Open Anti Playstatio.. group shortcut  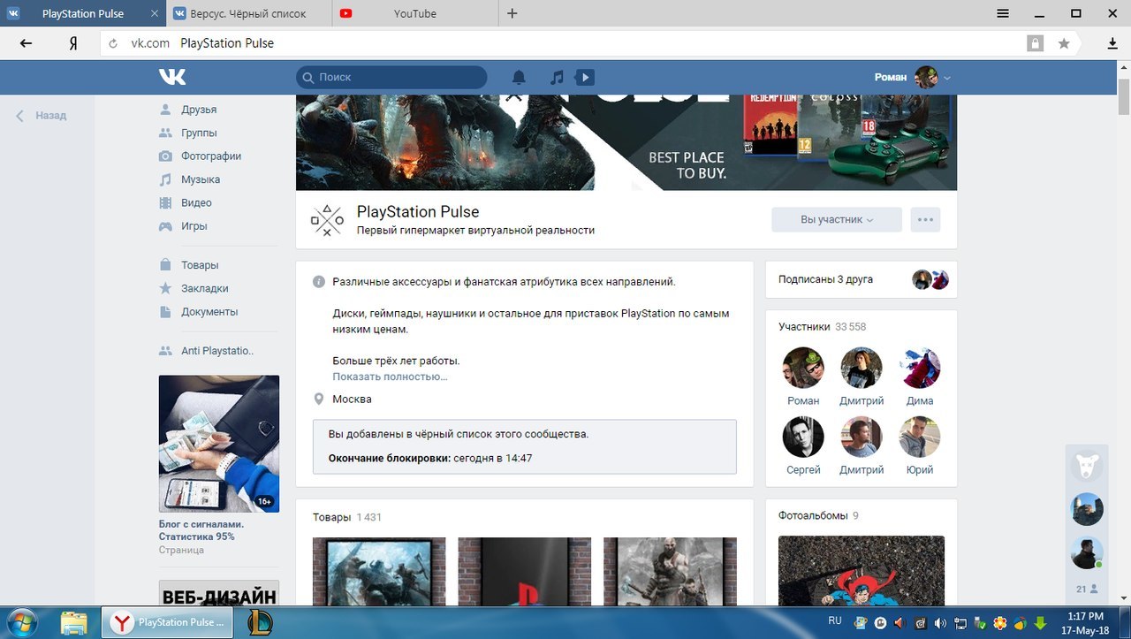217,351
